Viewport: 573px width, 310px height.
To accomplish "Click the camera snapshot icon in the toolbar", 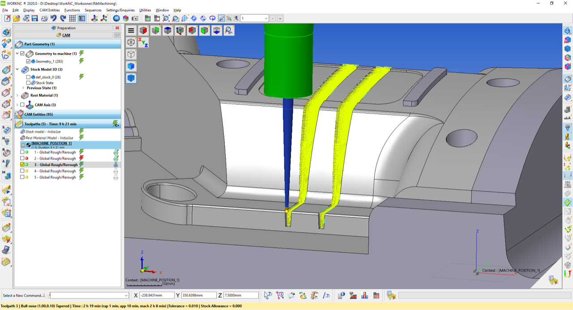I will (x=135, y=18).
